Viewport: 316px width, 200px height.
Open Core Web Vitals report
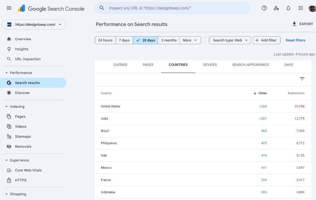tap(28, 170)
